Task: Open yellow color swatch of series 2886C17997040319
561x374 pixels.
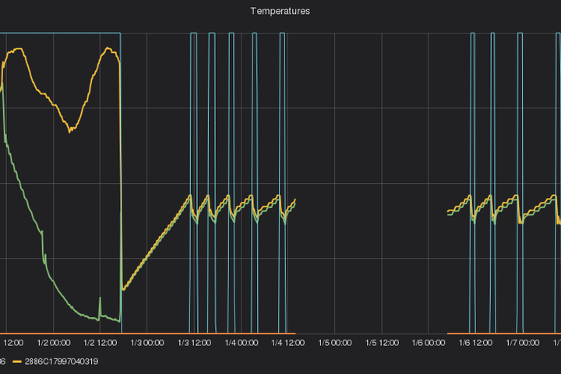Action: coord(17,362)
